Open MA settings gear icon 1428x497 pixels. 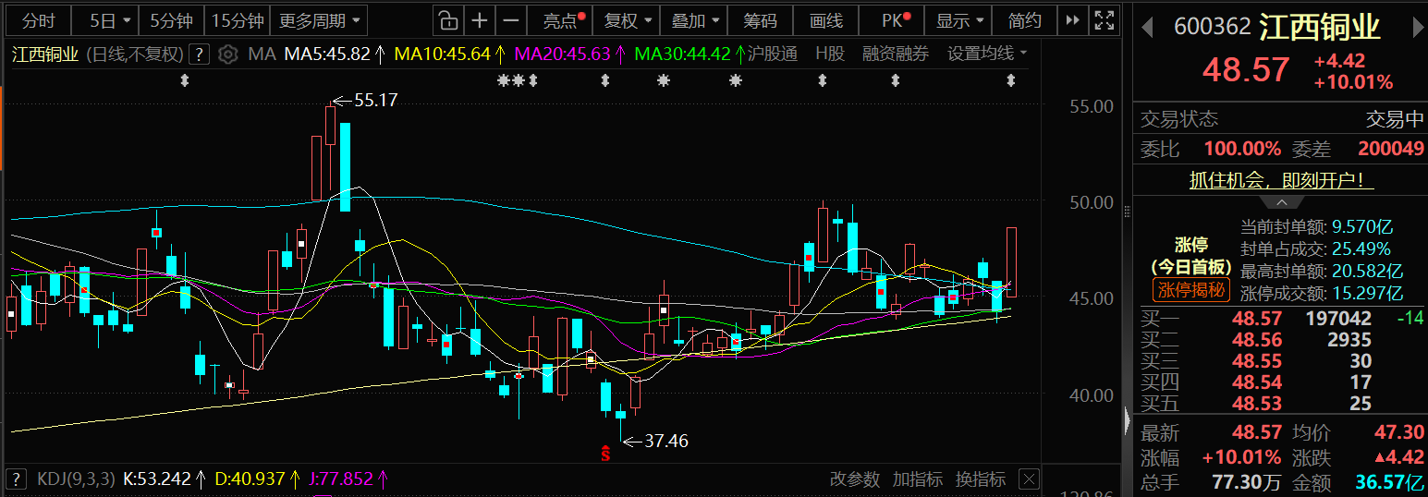(x=228, y=55)
